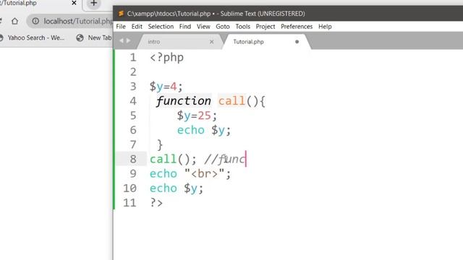The image size is (463, 260).
Task: Open the Preferences menu
Action: tap(297, 27)
